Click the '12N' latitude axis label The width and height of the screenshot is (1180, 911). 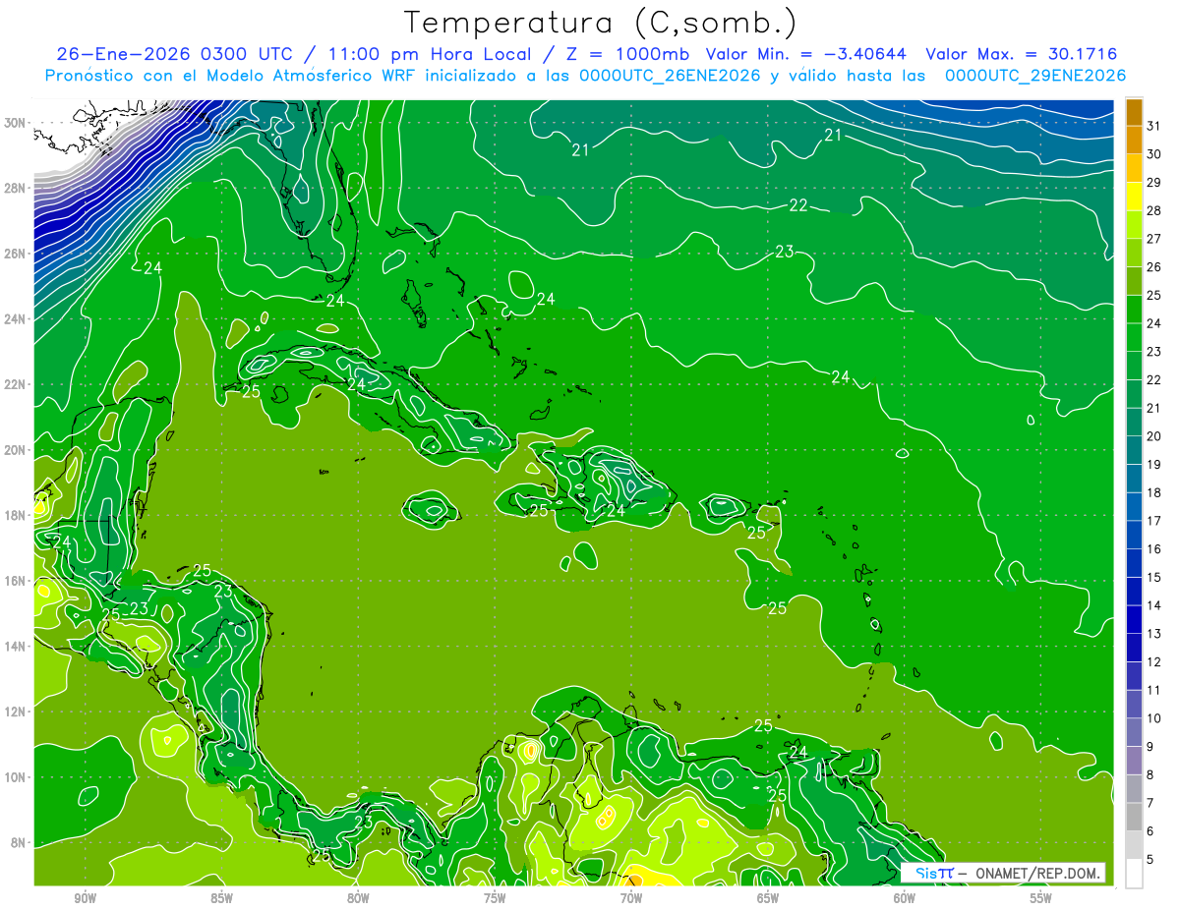point(16,712)
